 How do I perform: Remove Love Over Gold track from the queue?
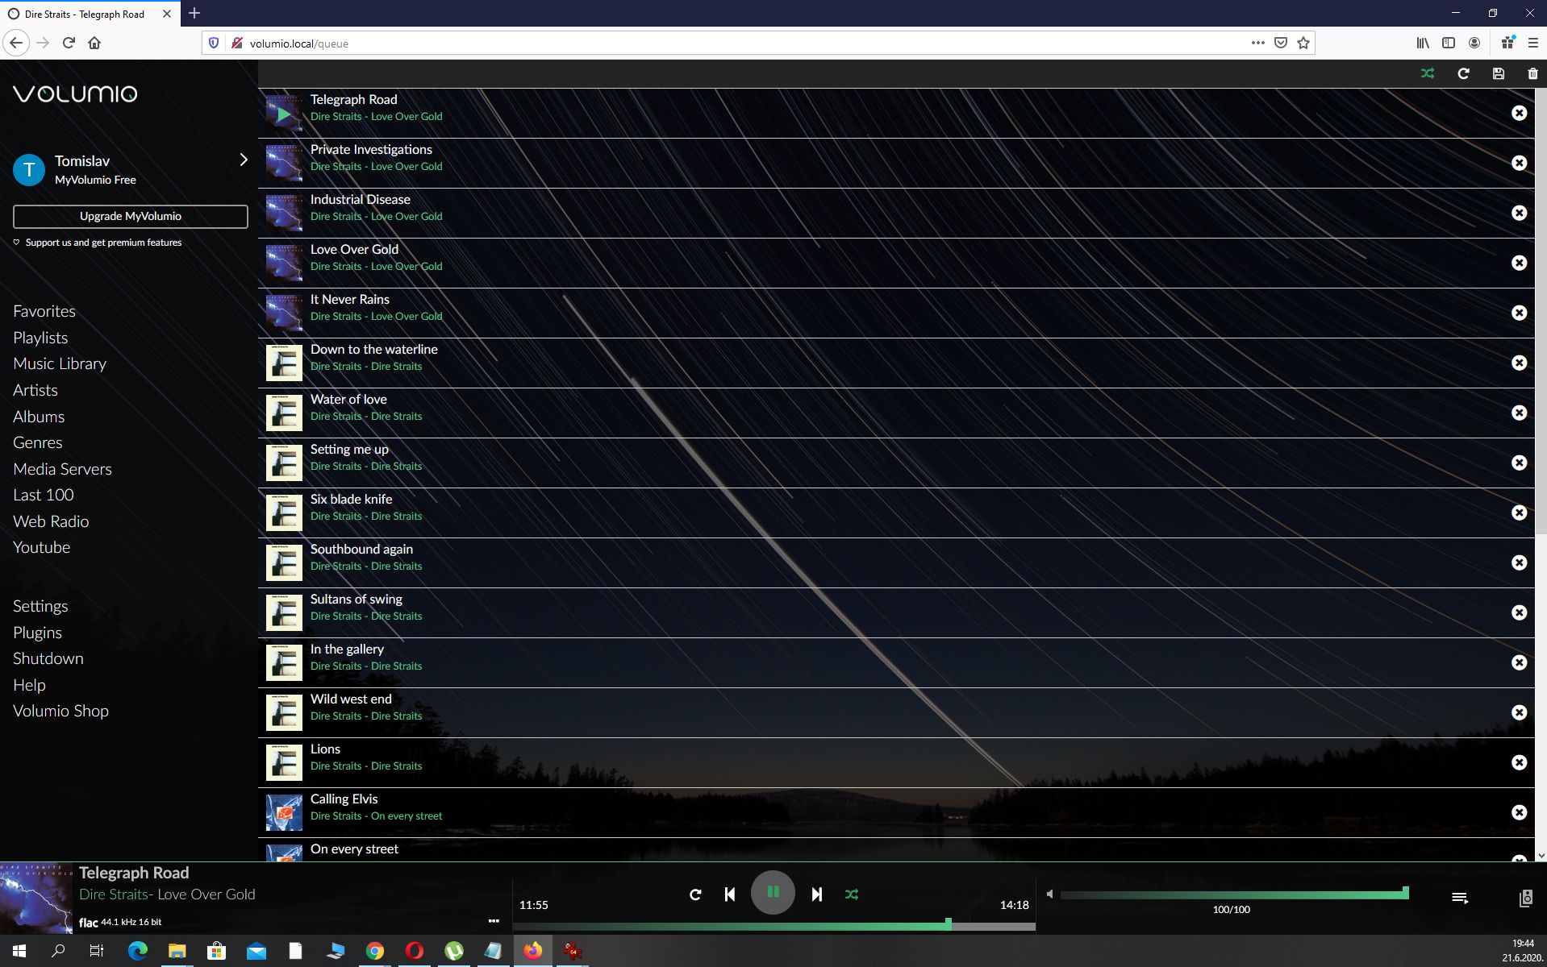point(1519,263)
